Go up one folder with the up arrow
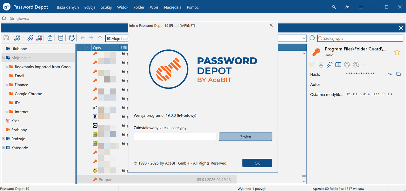The image size is (406, 191). [100, 38]
